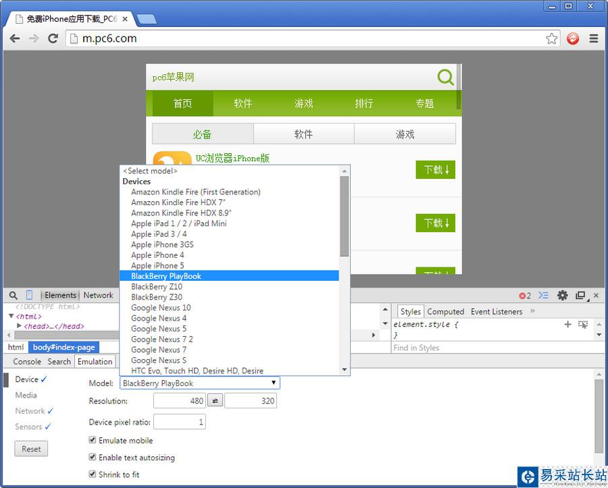The width and height of the screenshot is (608, 488).
Task: Click body#index-page breadcrumb
Action: [64, 347]
